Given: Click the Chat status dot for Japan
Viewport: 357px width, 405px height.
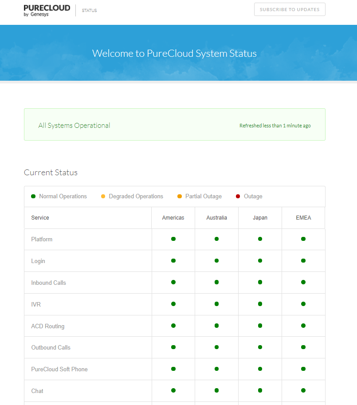Looking at the screenshot, I should click(260, 390).
